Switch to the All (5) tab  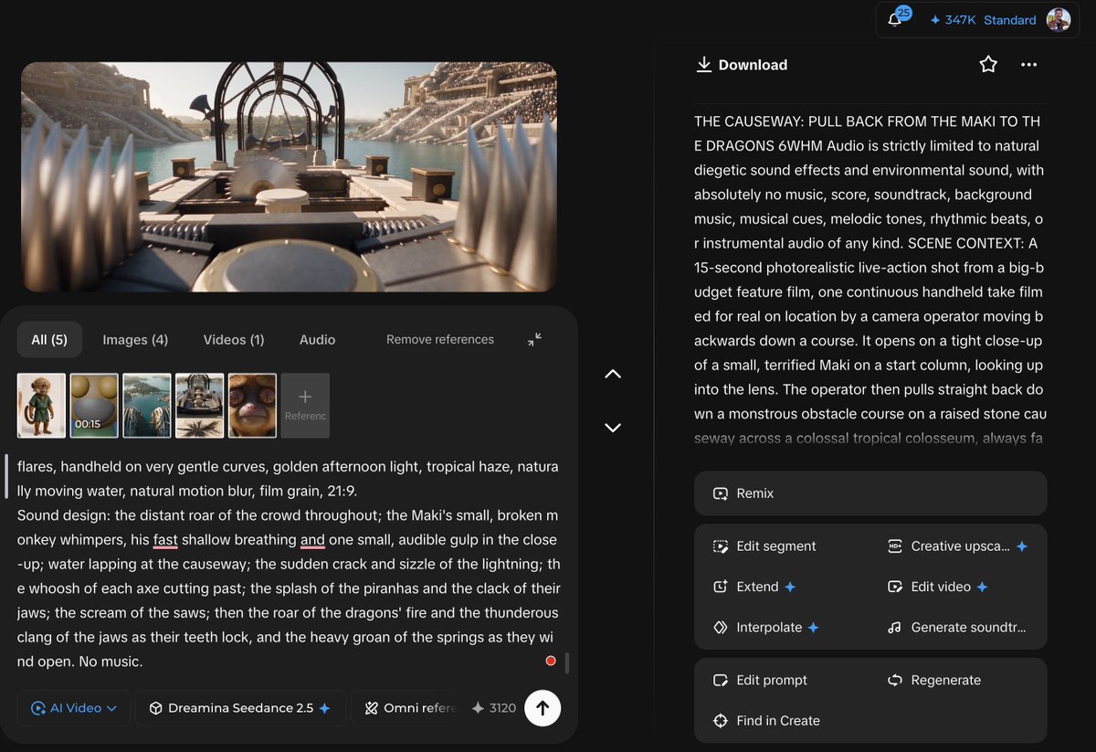click(49, 340)
